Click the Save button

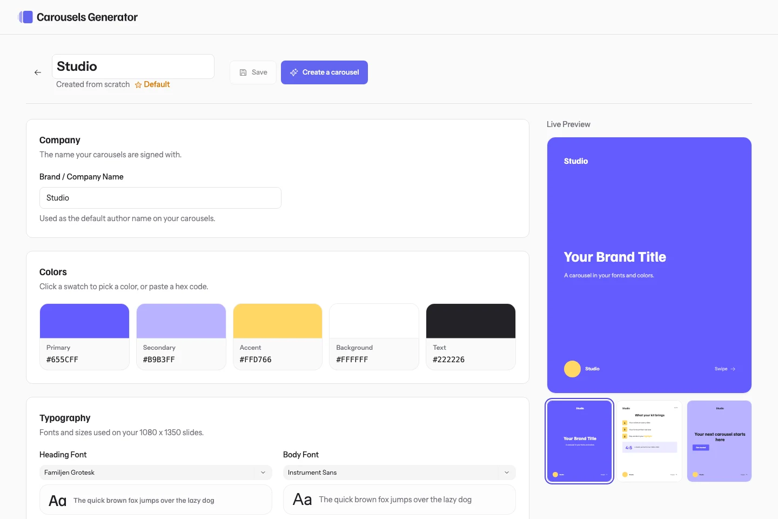(x=253, y=72)
